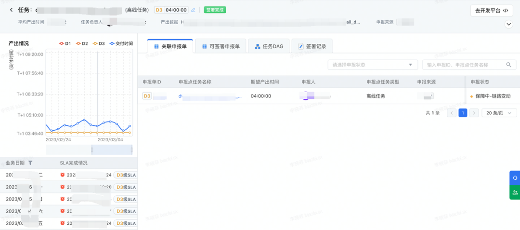Screen dimensions: 520x230
Task: Click the search magnifier icon
Action: click(x=508, y=65)
